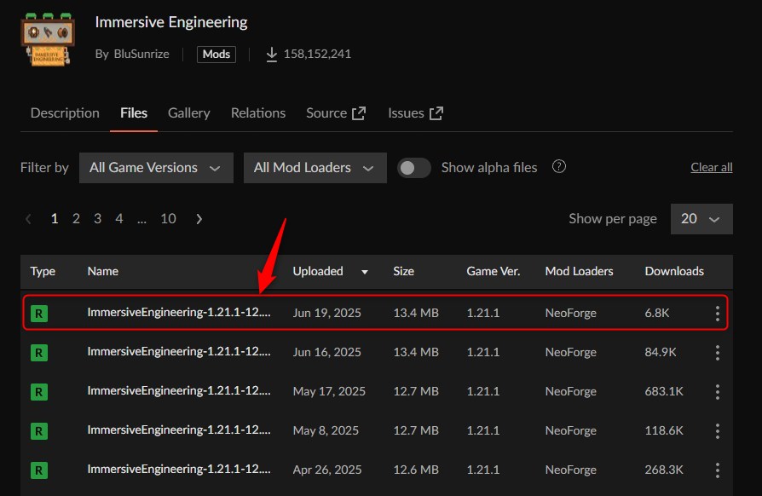Click the Mods category tag
762x496 pixels.
(216, 54)
